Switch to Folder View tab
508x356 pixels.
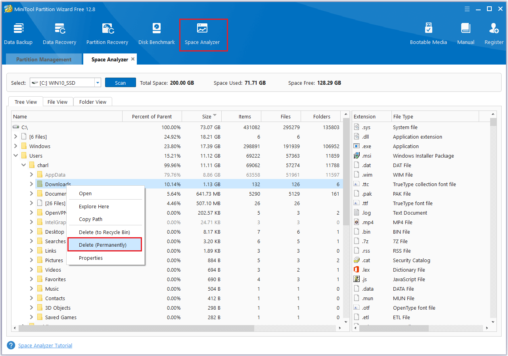click(x=93, y=102)
